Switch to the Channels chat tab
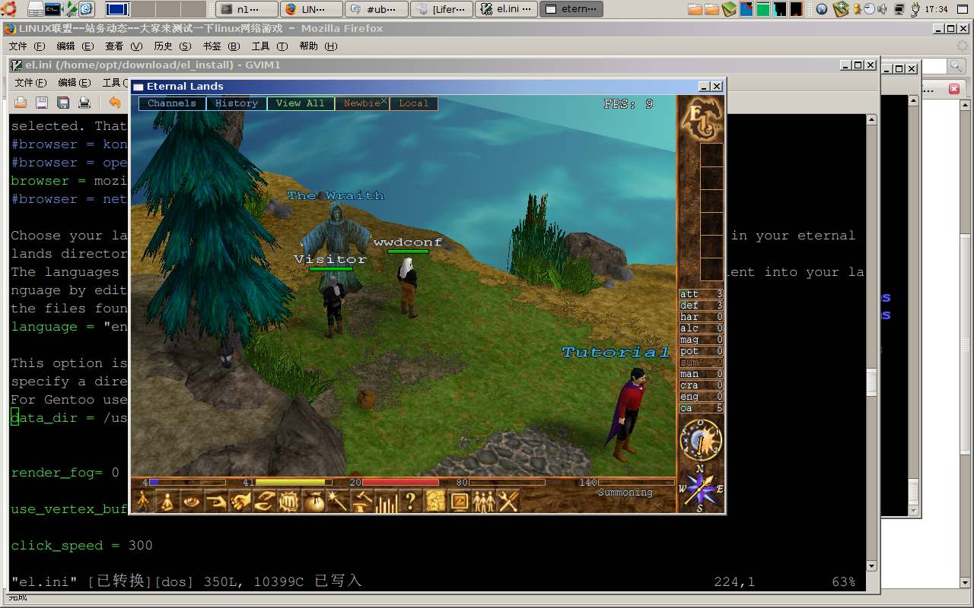This screenshot has height=608, width=974. (x=172, y=103)
